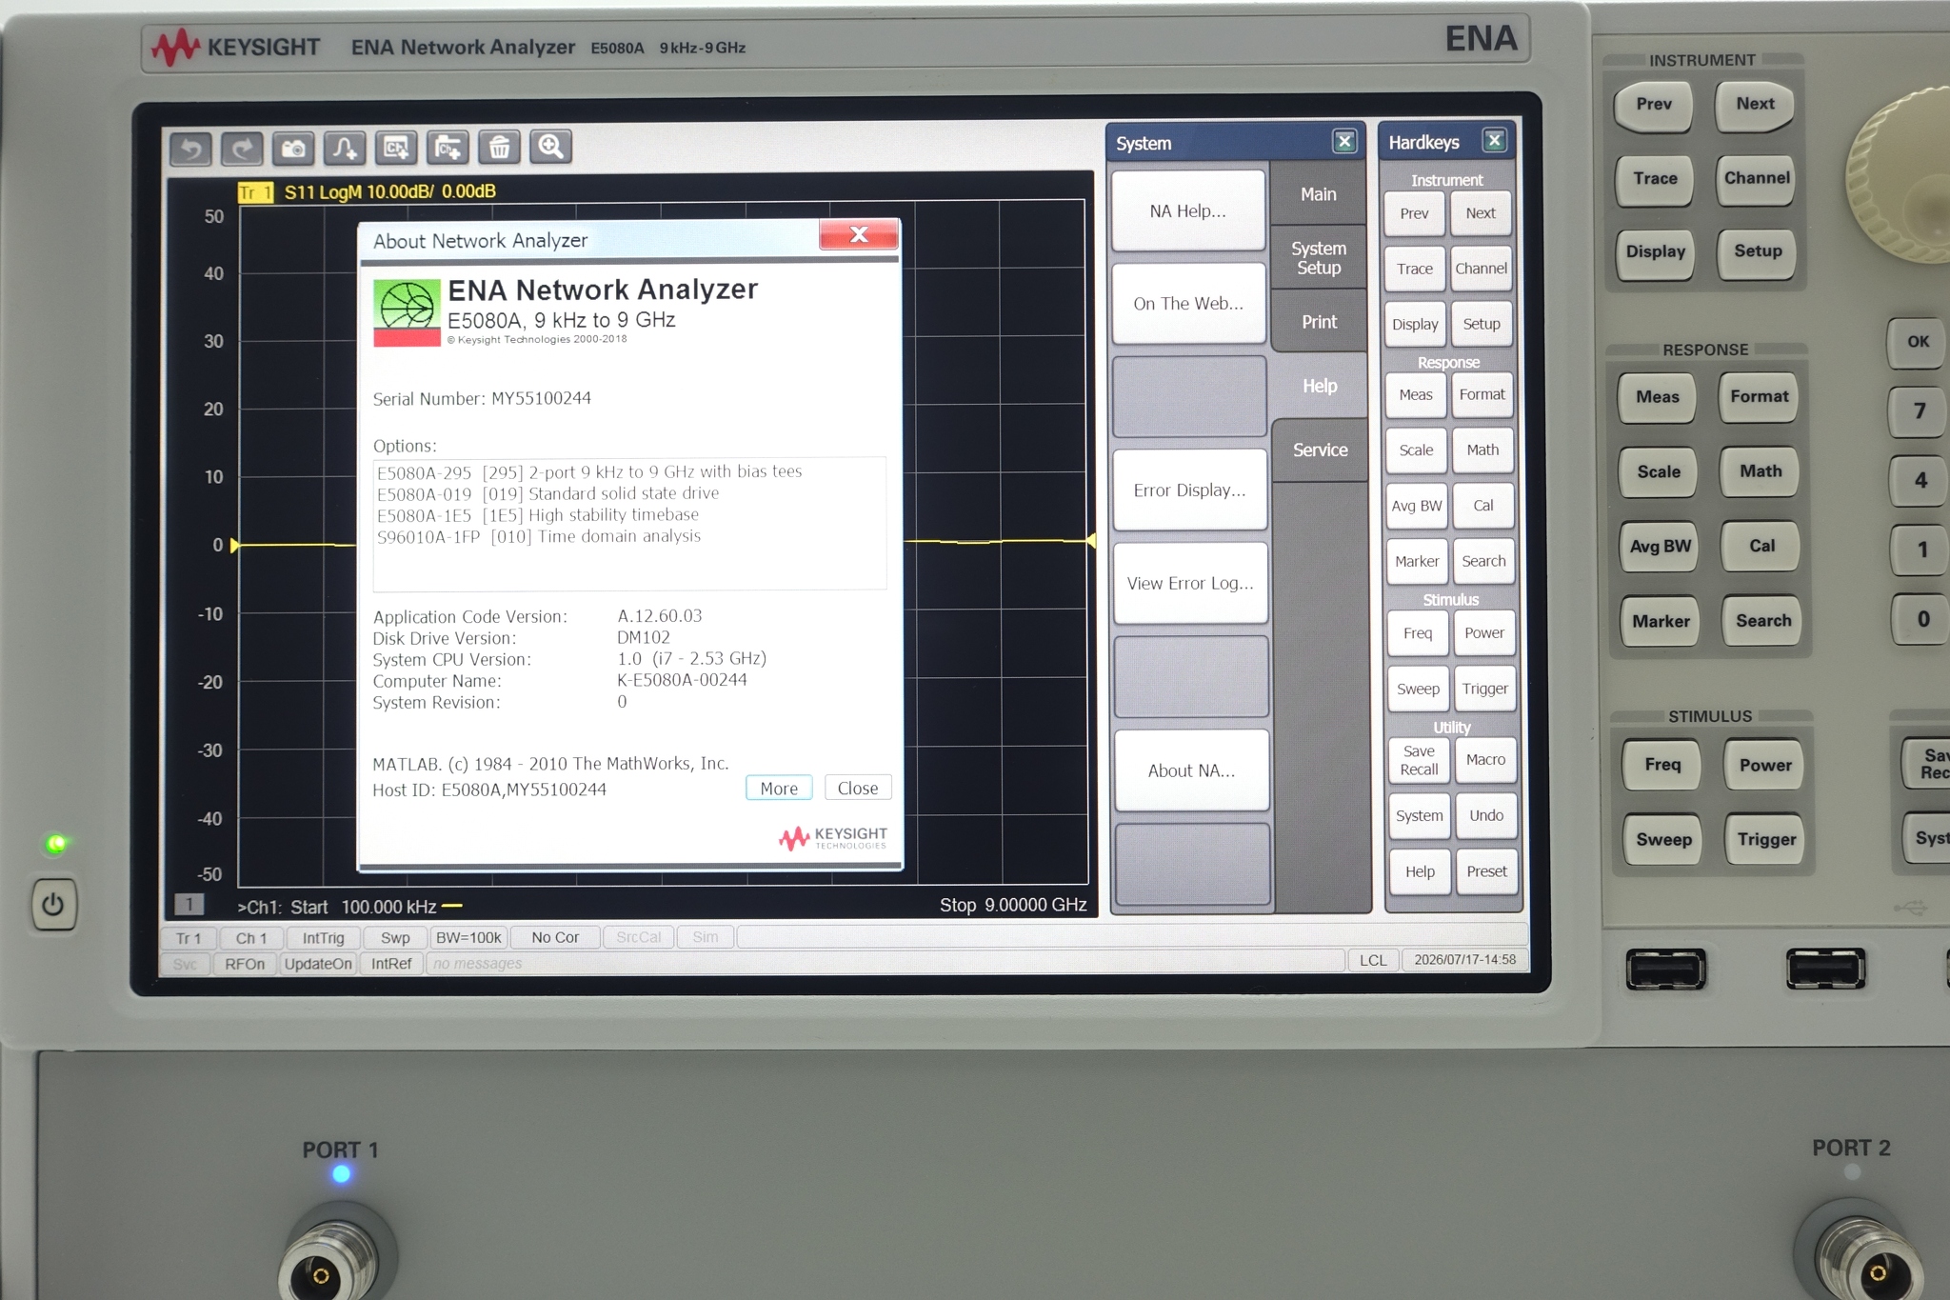Toggle UpdateOn status bar indicator
Image resolution: width=1950 pixels, height=1300 pixels.
click(318, 964)
